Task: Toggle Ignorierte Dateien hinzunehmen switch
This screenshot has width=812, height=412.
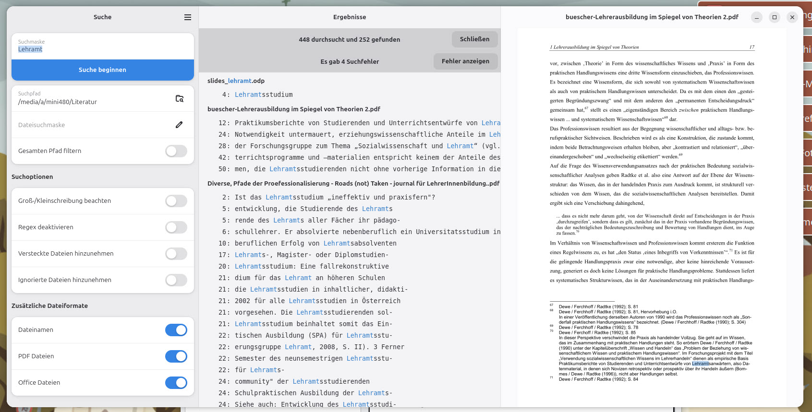Action: pyautogui.click(x=176, y=280)
